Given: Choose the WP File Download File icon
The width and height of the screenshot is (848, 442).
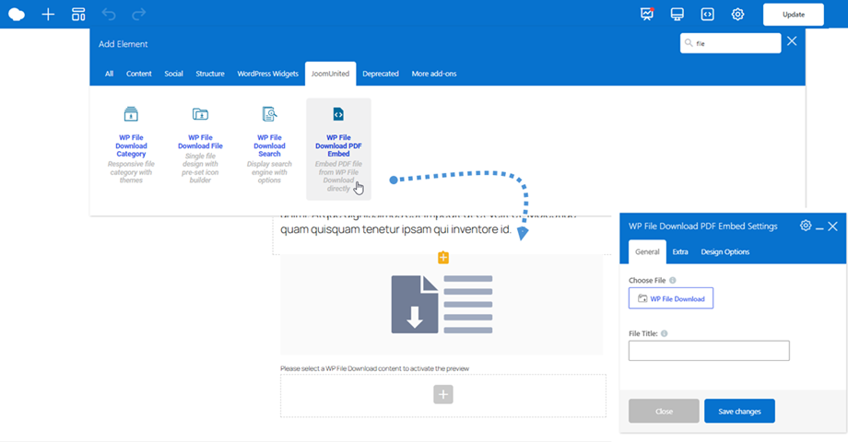Looking at the screenshot, I should [200, 114].
